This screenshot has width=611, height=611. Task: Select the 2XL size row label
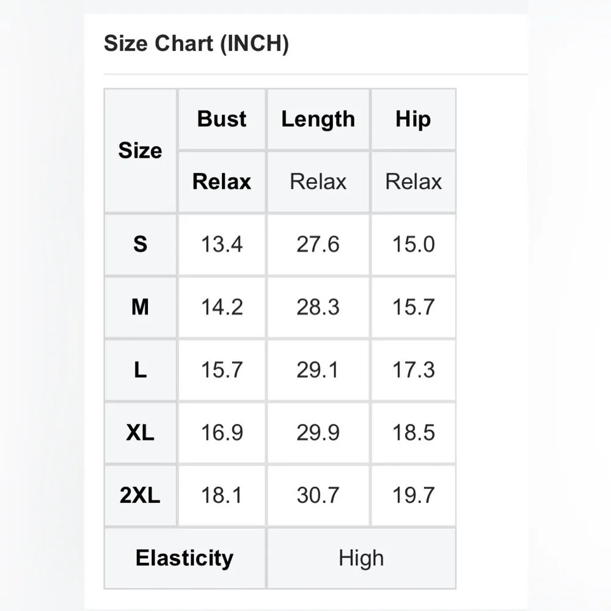[x=141, y=496]
